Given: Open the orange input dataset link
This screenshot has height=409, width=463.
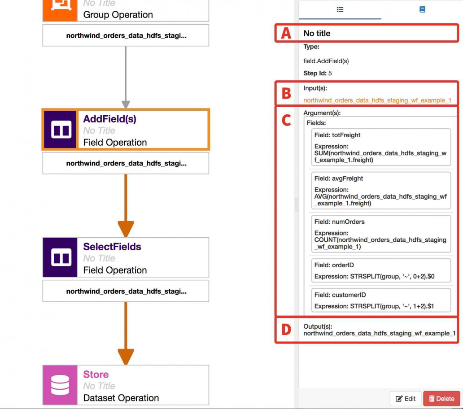Looking at the screenshot, I should coord(377,100).
